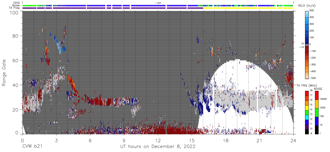The image size is (330, 152).
Task: Click the 21 tick on the UT hours axis
Action: pyautogui.click(x=259, y=140)
